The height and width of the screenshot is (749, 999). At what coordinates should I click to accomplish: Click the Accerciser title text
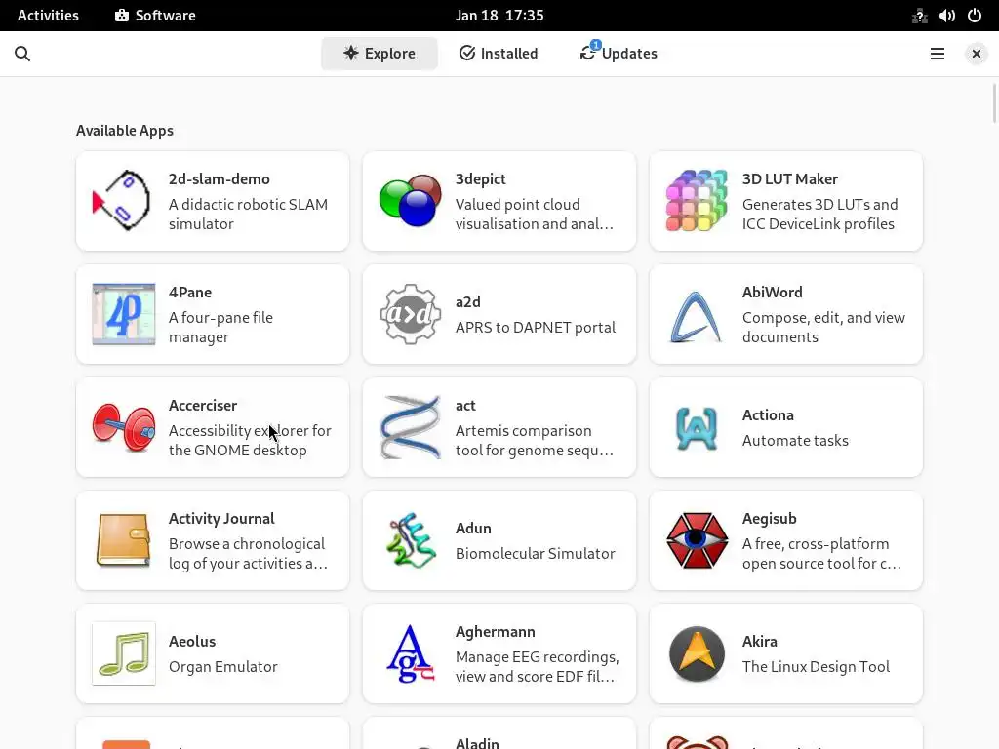(x=203, y=406)
